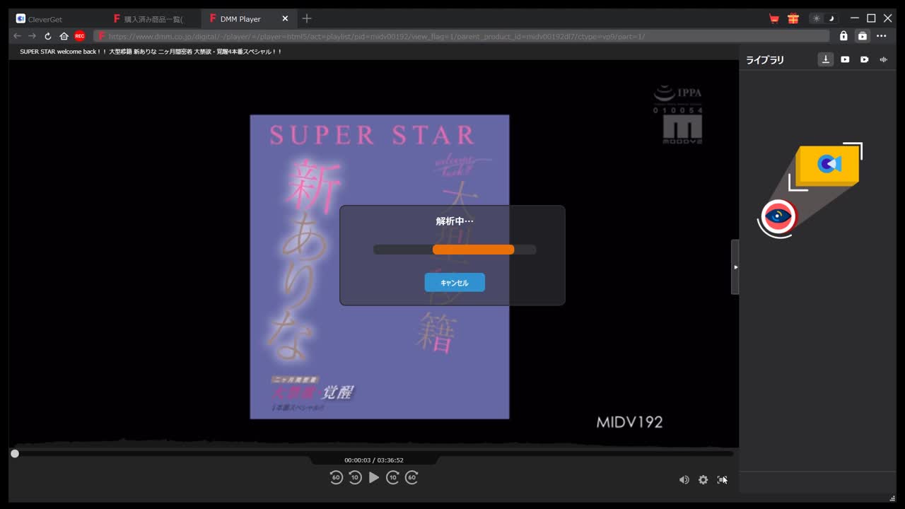Cancel the analysis with キャンセル button

(455, 283)
